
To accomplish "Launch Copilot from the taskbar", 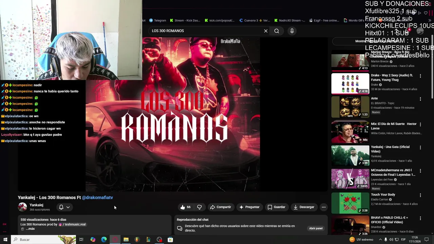I will (x=93, y=240).
